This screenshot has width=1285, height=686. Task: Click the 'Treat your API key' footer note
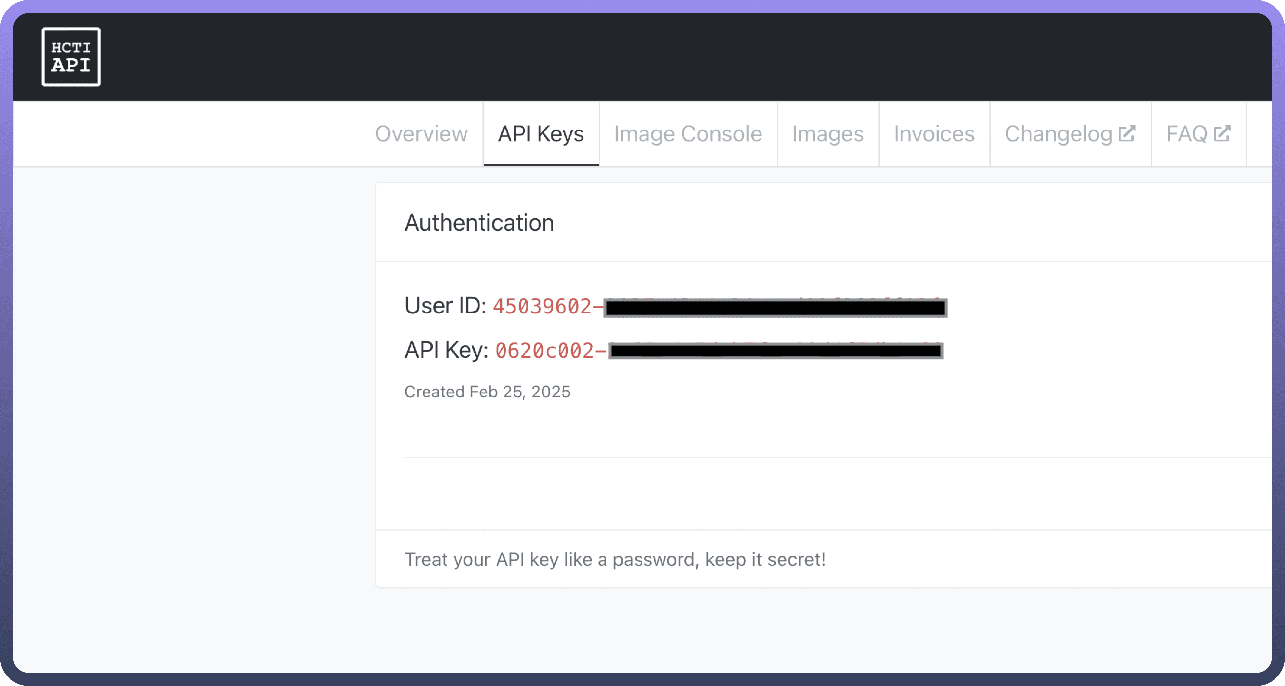click(x=615, y=559)
